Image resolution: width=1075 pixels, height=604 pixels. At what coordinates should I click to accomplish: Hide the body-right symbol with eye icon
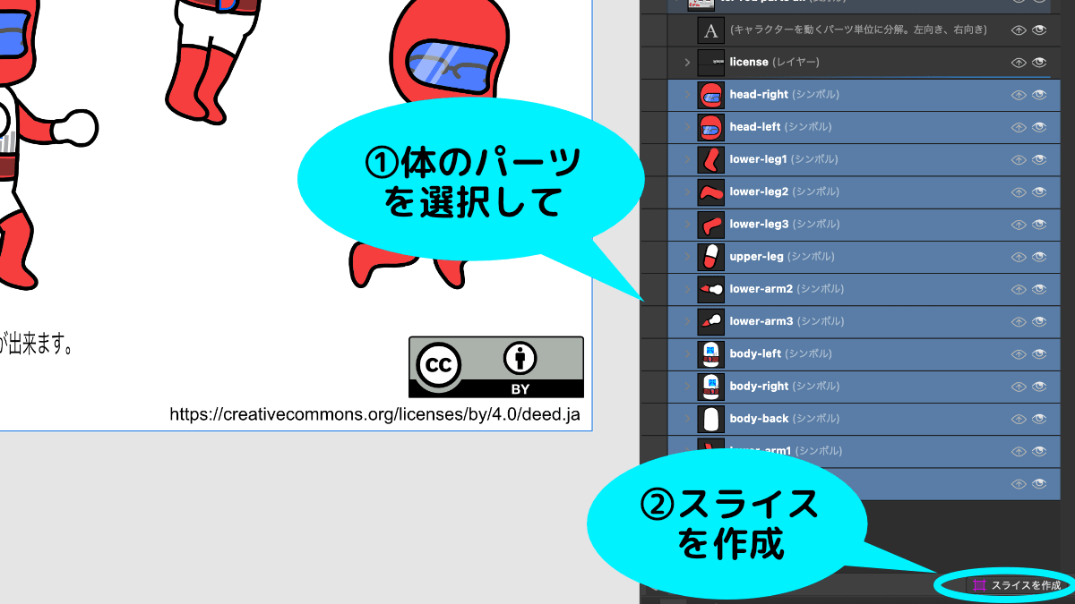[x=1039, y=387]
